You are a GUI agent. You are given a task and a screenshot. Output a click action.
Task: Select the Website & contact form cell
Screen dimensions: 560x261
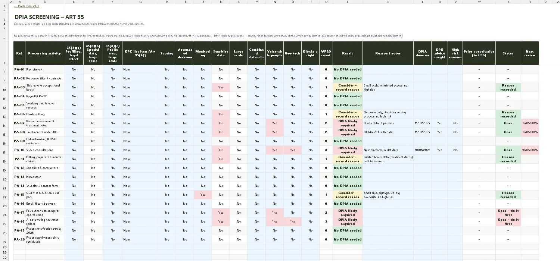[45, 186]
